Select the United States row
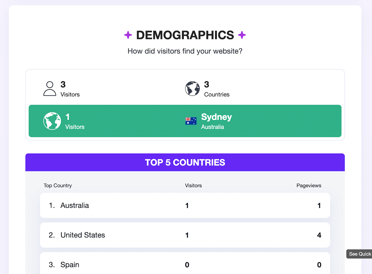This screenshot has height=274, width=372. click(185, 235)
